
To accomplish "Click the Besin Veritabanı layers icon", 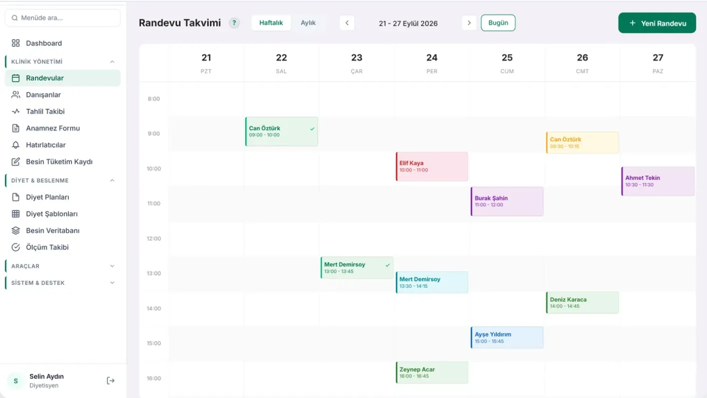I will coord(16,230).
